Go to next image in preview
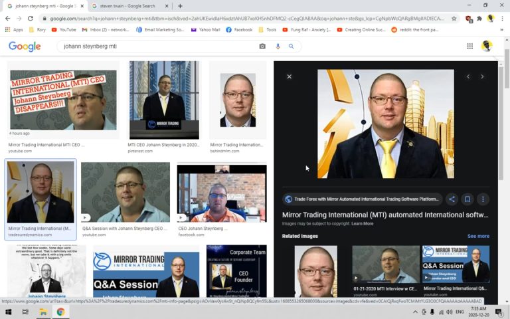The height and width of the screenshot is (319, 510). [x=482, y=76]
